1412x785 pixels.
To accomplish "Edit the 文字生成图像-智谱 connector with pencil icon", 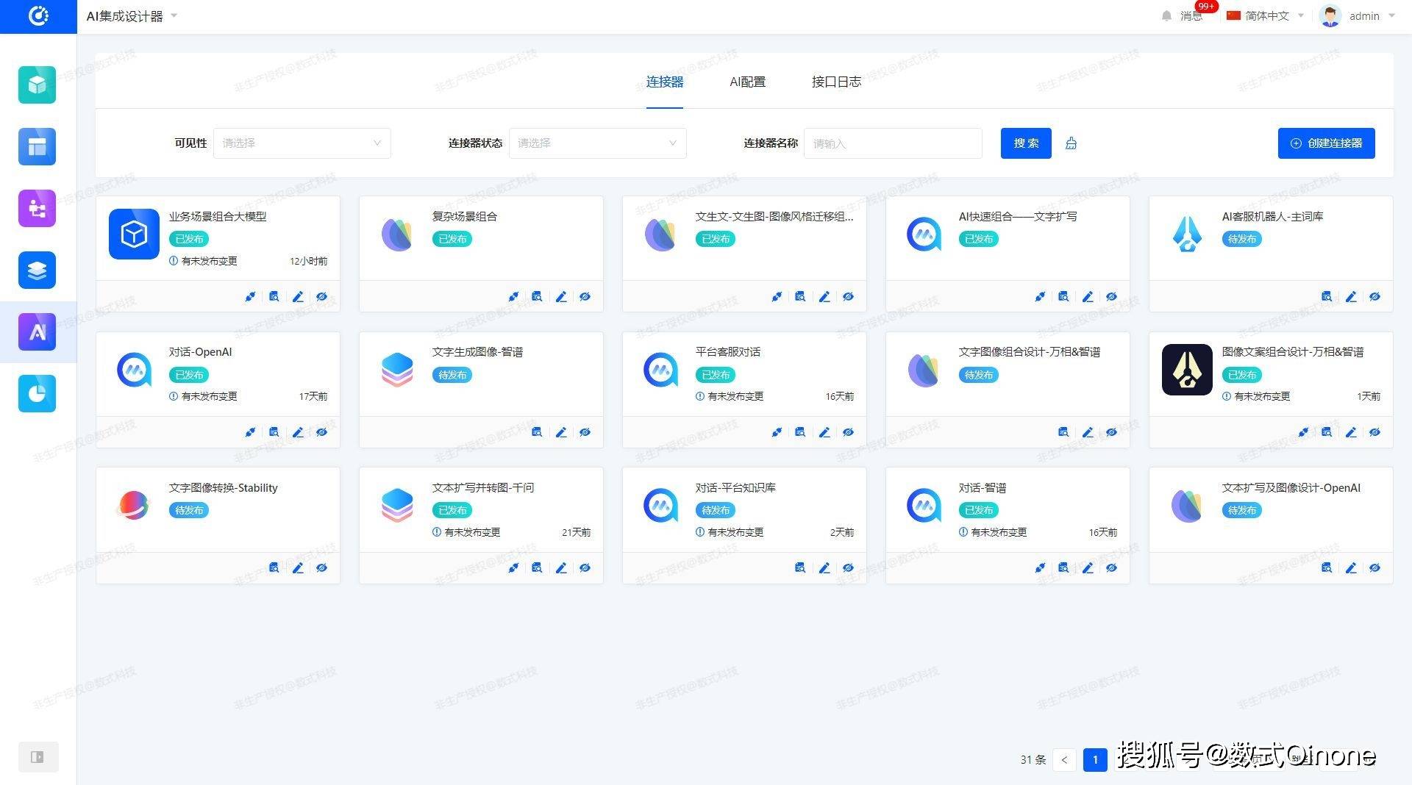I will tap(561, 431).
